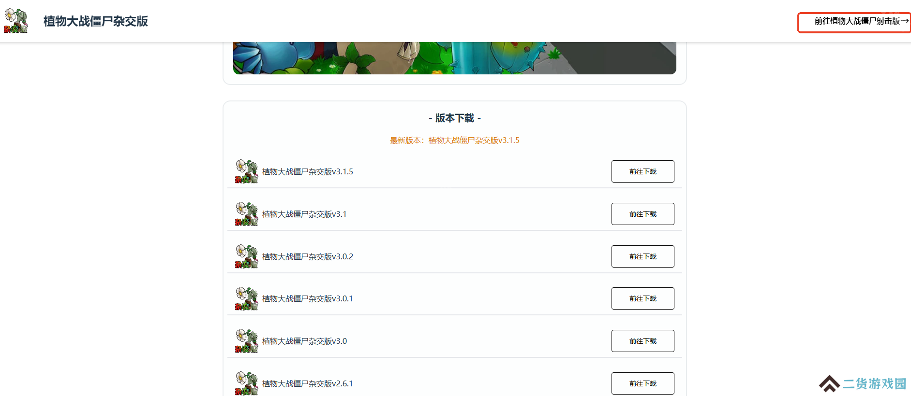This screenshot has width=911, height=396.
Task: Click the icon beside 杂交版v3.0 row
Action: tap(247, 341)
